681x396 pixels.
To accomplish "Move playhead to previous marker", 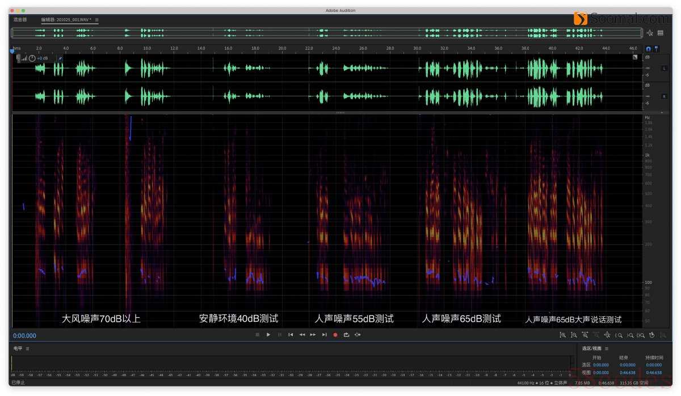I will (x=291, y=335).
